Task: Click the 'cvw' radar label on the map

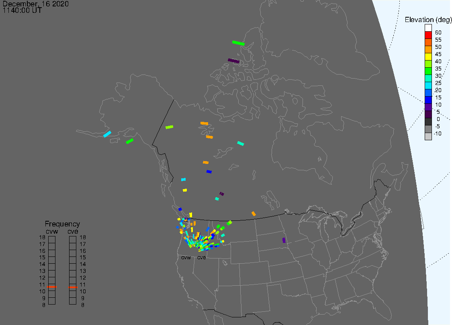Action: coord(186,258)
